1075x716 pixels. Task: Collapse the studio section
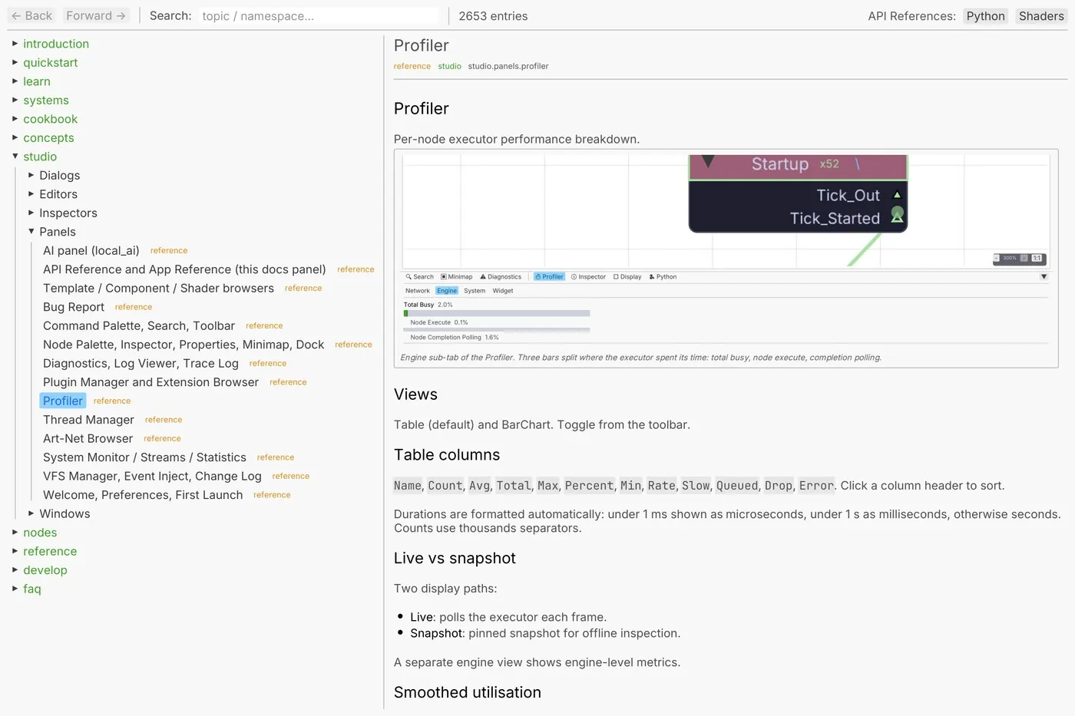pos(15,157)
